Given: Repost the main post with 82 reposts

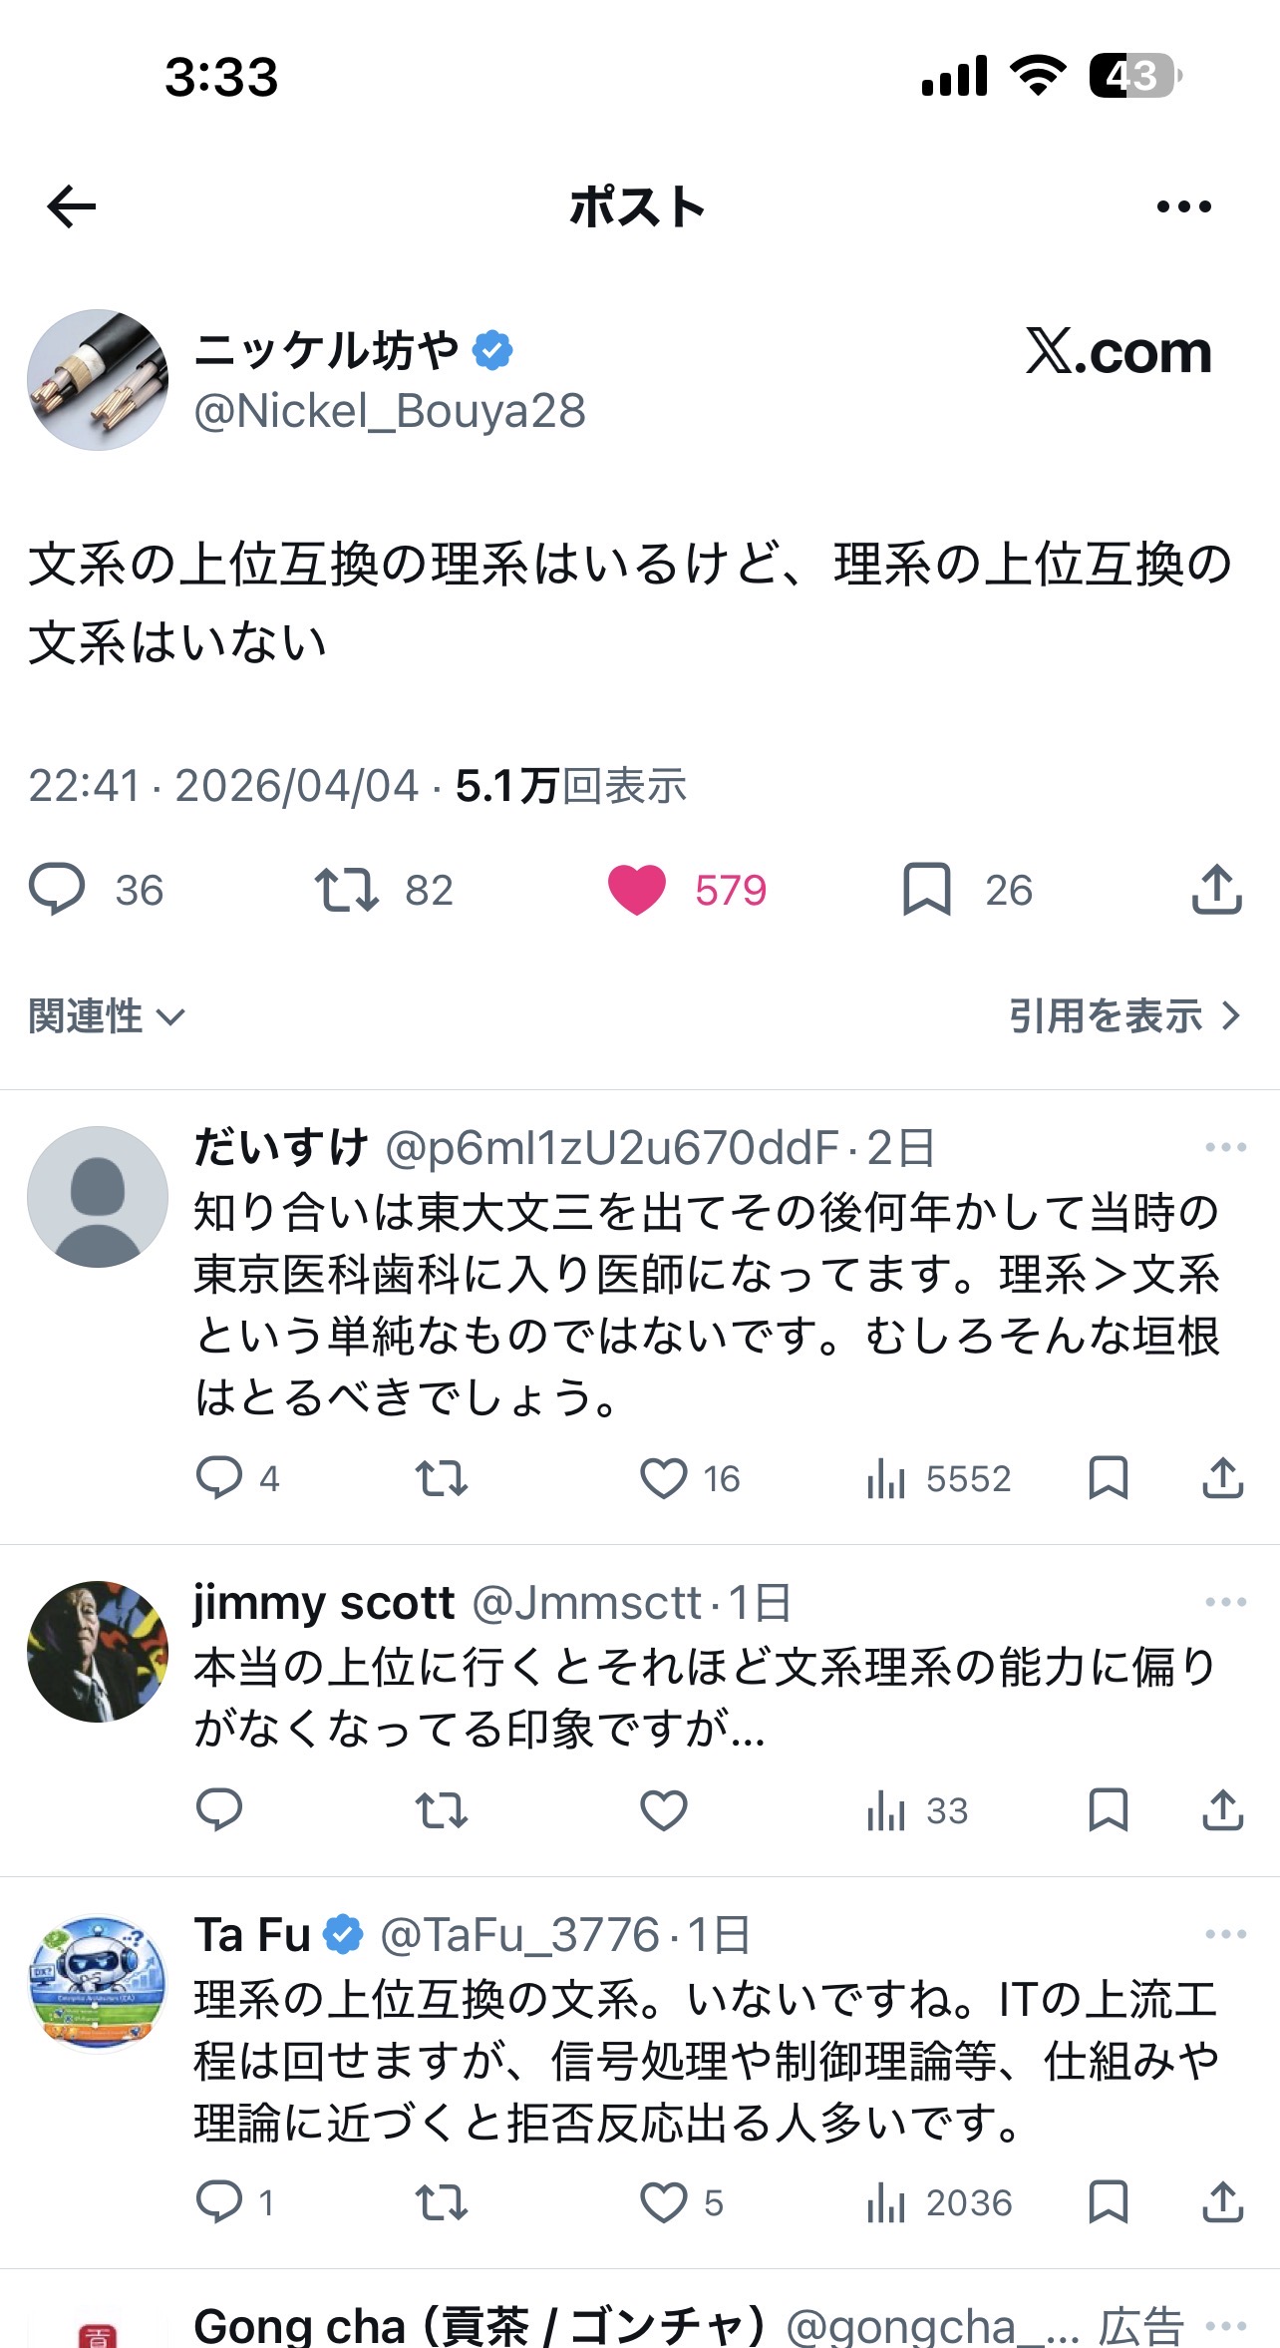Looking at the screenshot, I should [347, 889].
